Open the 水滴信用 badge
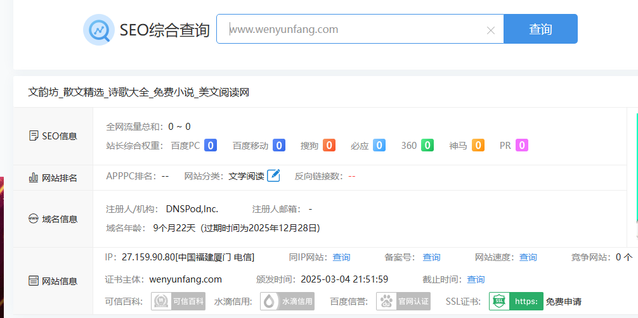The height and width of the screenshot is (318, 638). (288, 302)
